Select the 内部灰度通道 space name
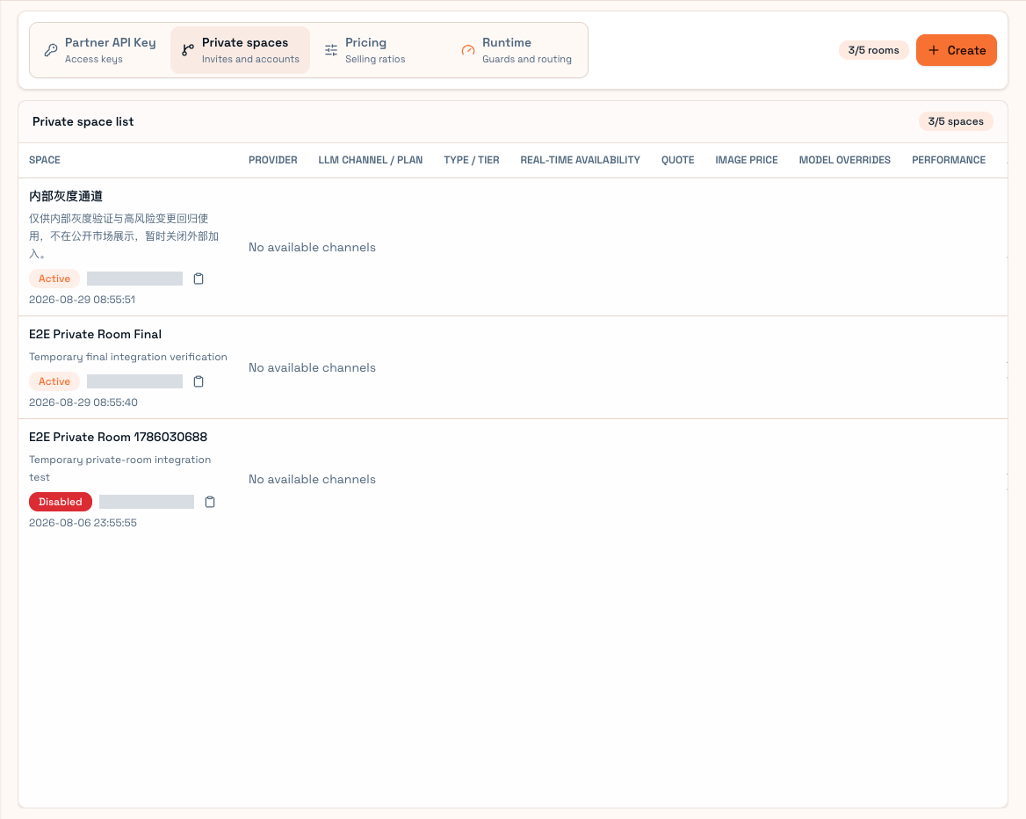The width and height of the screenshot is (1026, 819). 65,197
